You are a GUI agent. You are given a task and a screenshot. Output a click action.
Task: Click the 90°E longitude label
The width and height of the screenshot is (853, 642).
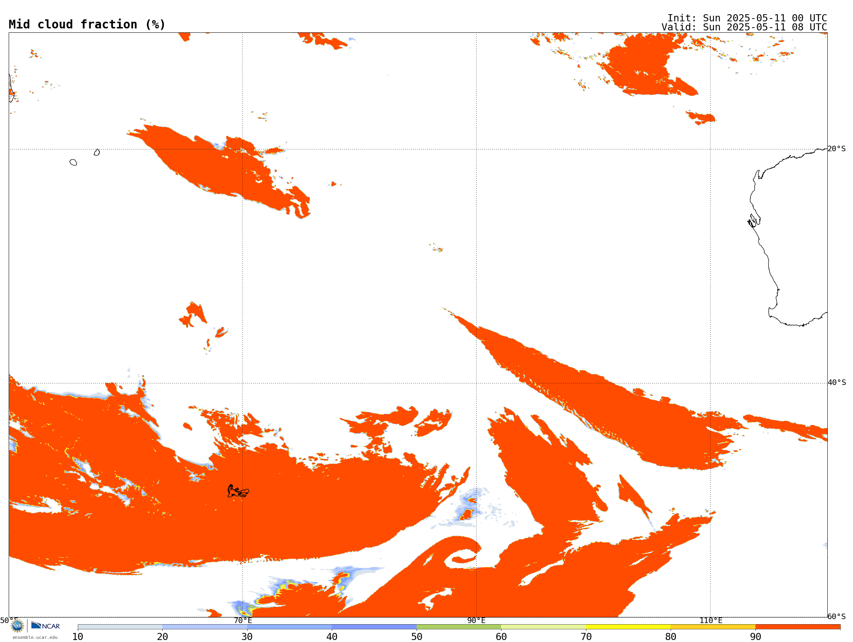coord(476,621)
